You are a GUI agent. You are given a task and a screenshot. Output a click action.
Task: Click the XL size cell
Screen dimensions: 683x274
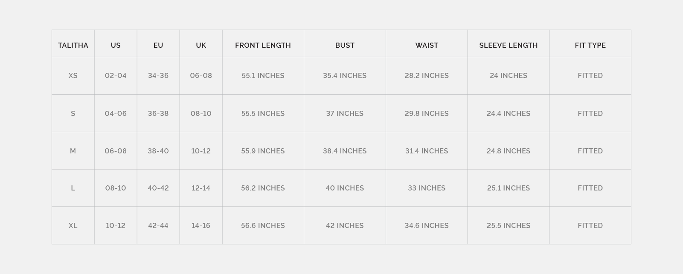tap(73, 225)
